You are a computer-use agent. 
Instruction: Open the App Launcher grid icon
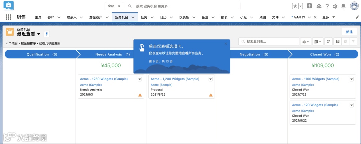pos(8,17)
